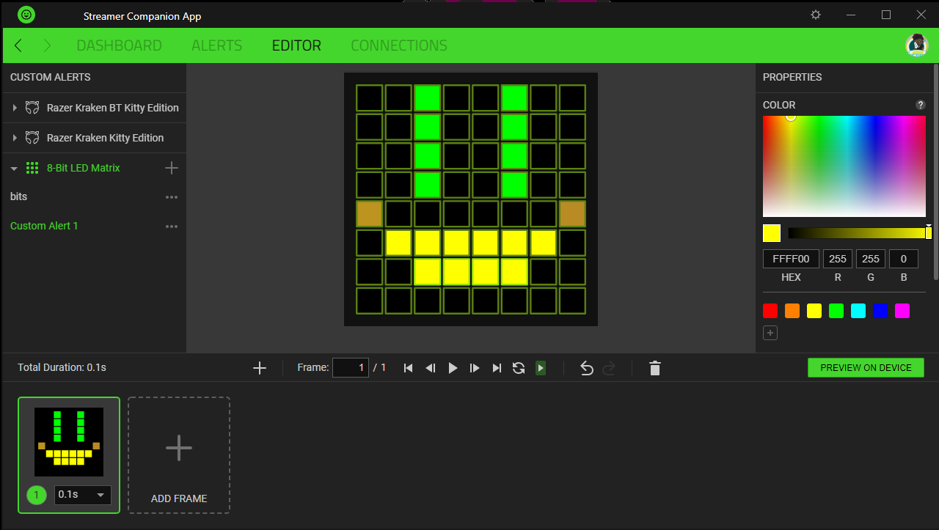Image resolution: width=939 pixels, height=530 pixels.
Task: Click the Frame number input
Action: pyautogui.click(x=351, y=368)
